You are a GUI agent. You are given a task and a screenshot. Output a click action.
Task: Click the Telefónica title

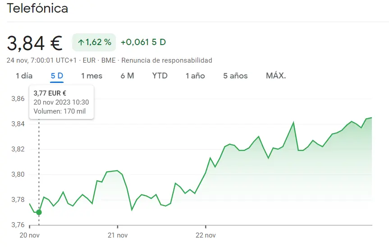[x=37, y=8]
